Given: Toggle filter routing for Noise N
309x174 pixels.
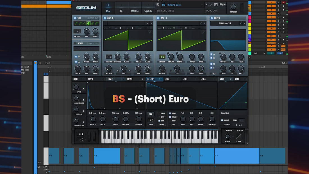Looking at the screenshot, I should click(211, 64).
